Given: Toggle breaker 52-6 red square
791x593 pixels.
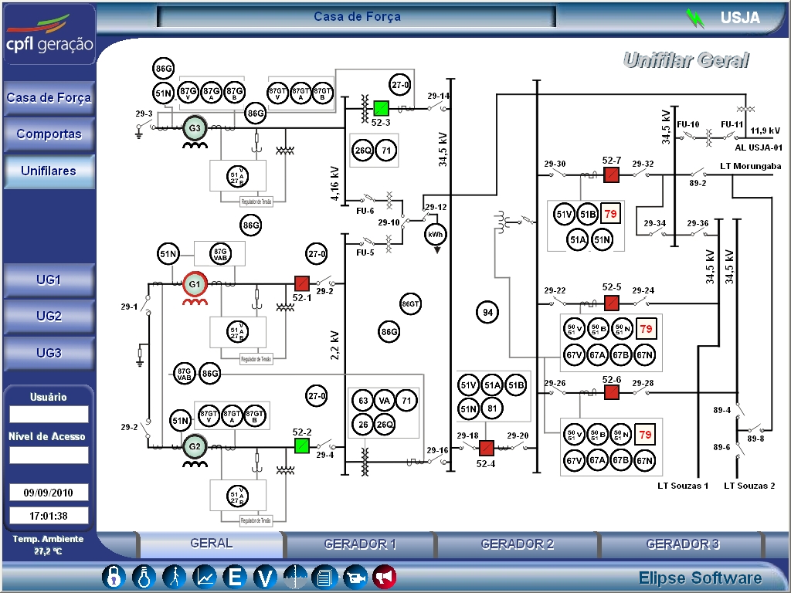Looking at the screenshot, I should 612,391.
